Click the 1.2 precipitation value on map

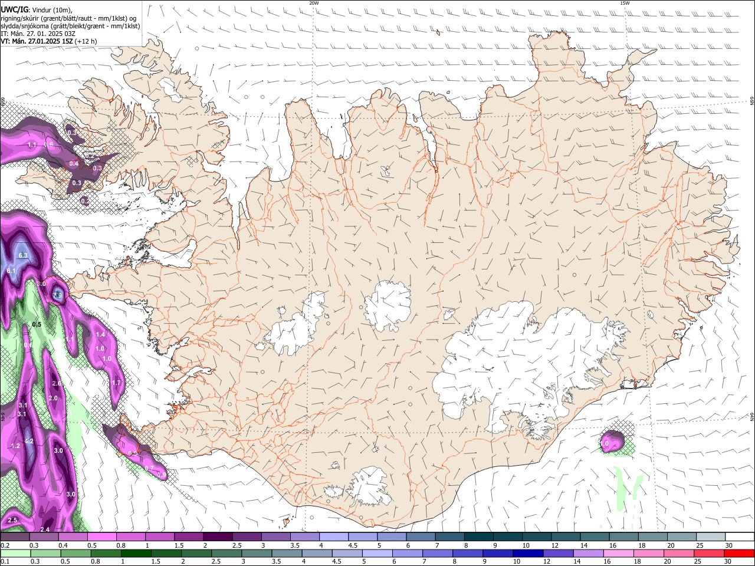pyautogui.click(x=16, y=446)
